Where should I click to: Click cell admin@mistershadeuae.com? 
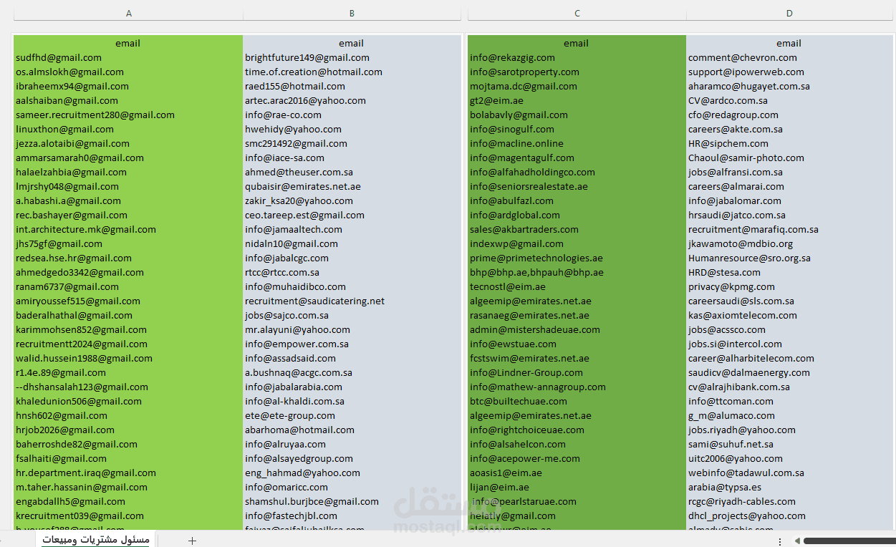pyautogui.click(x=577, y=329)
